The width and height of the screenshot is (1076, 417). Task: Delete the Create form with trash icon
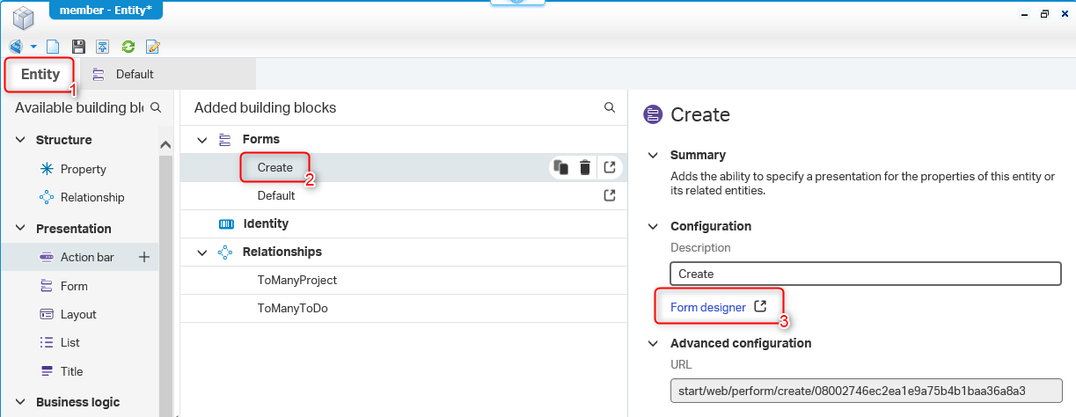[x=584, y=167]
